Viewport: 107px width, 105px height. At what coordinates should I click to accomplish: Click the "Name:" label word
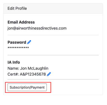point(13,69)
